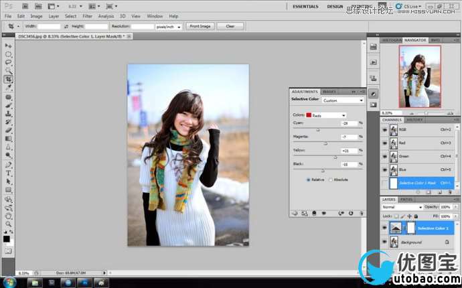The height and width of the screenshot is (288, 462).
Task: Select the Lasso tool
Action: 8,62
